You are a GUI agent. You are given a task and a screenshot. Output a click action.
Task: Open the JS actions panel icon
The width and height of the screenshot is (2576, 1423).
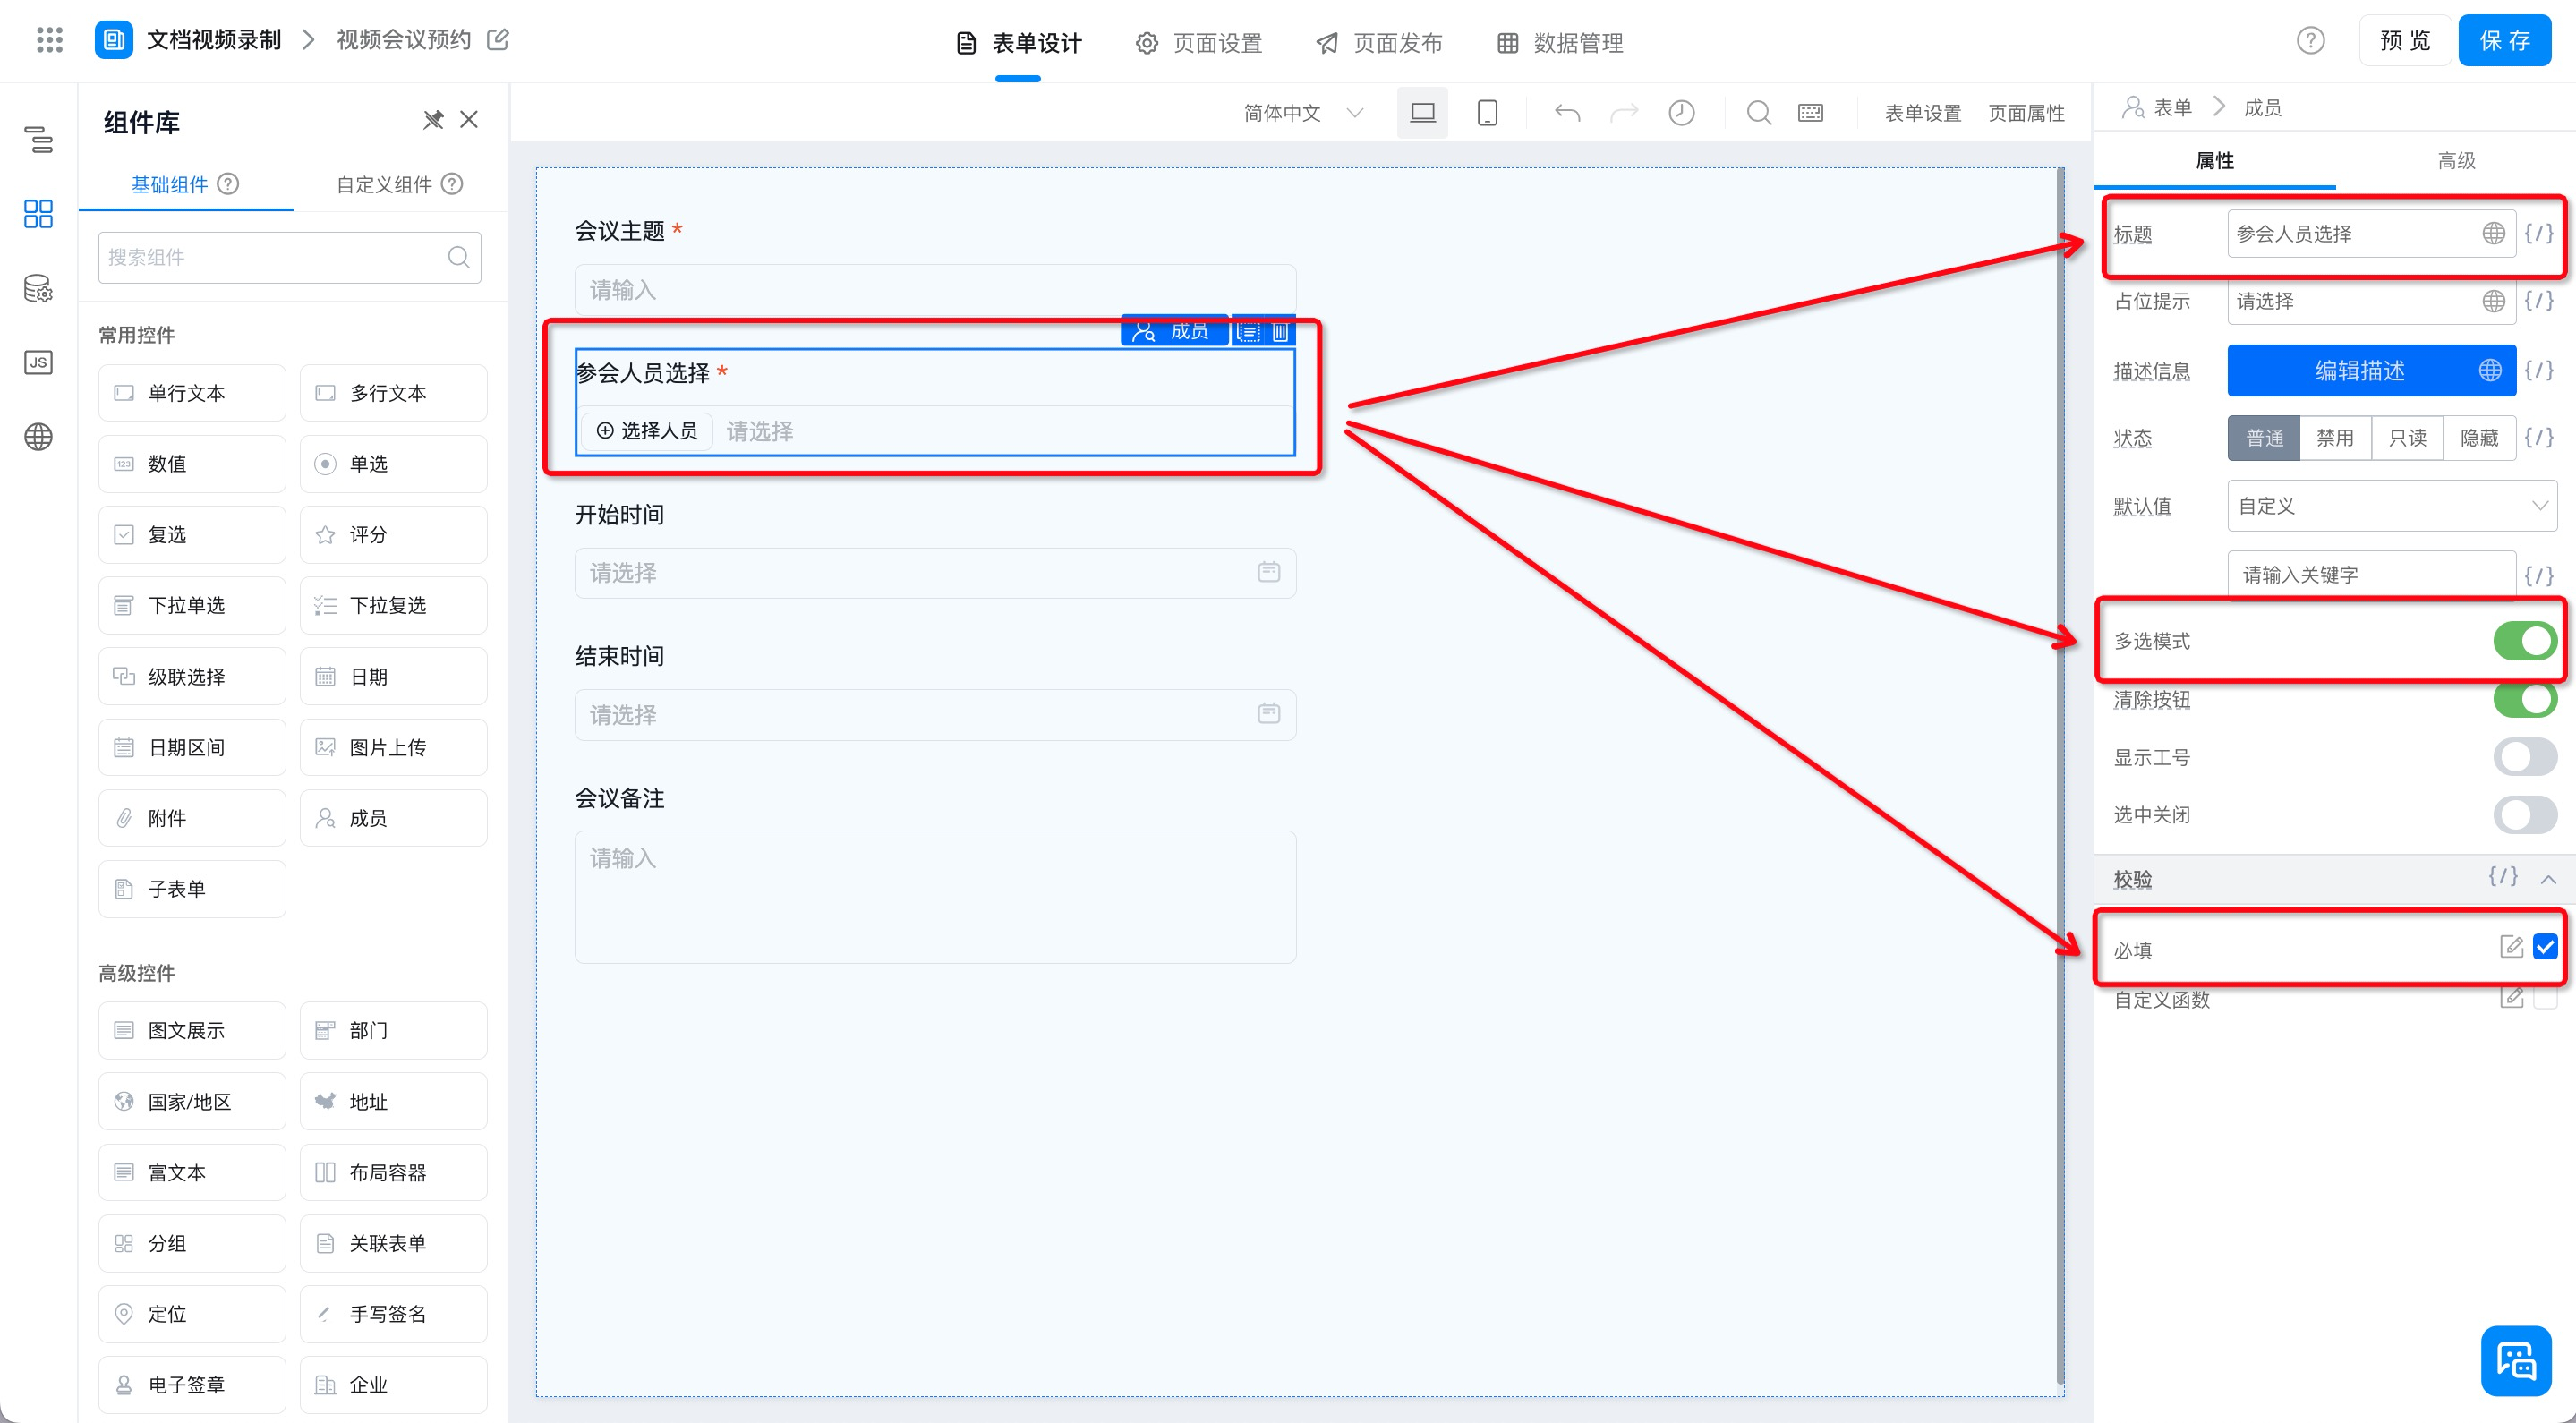[x=38, y=362]
